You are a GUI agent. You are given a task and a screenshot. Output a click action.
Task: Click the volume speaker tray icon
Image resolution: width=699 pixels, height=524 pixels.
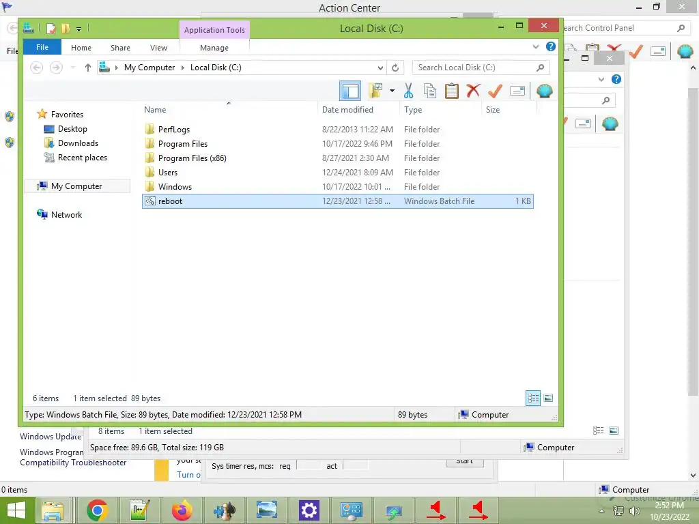pos(634,510)
